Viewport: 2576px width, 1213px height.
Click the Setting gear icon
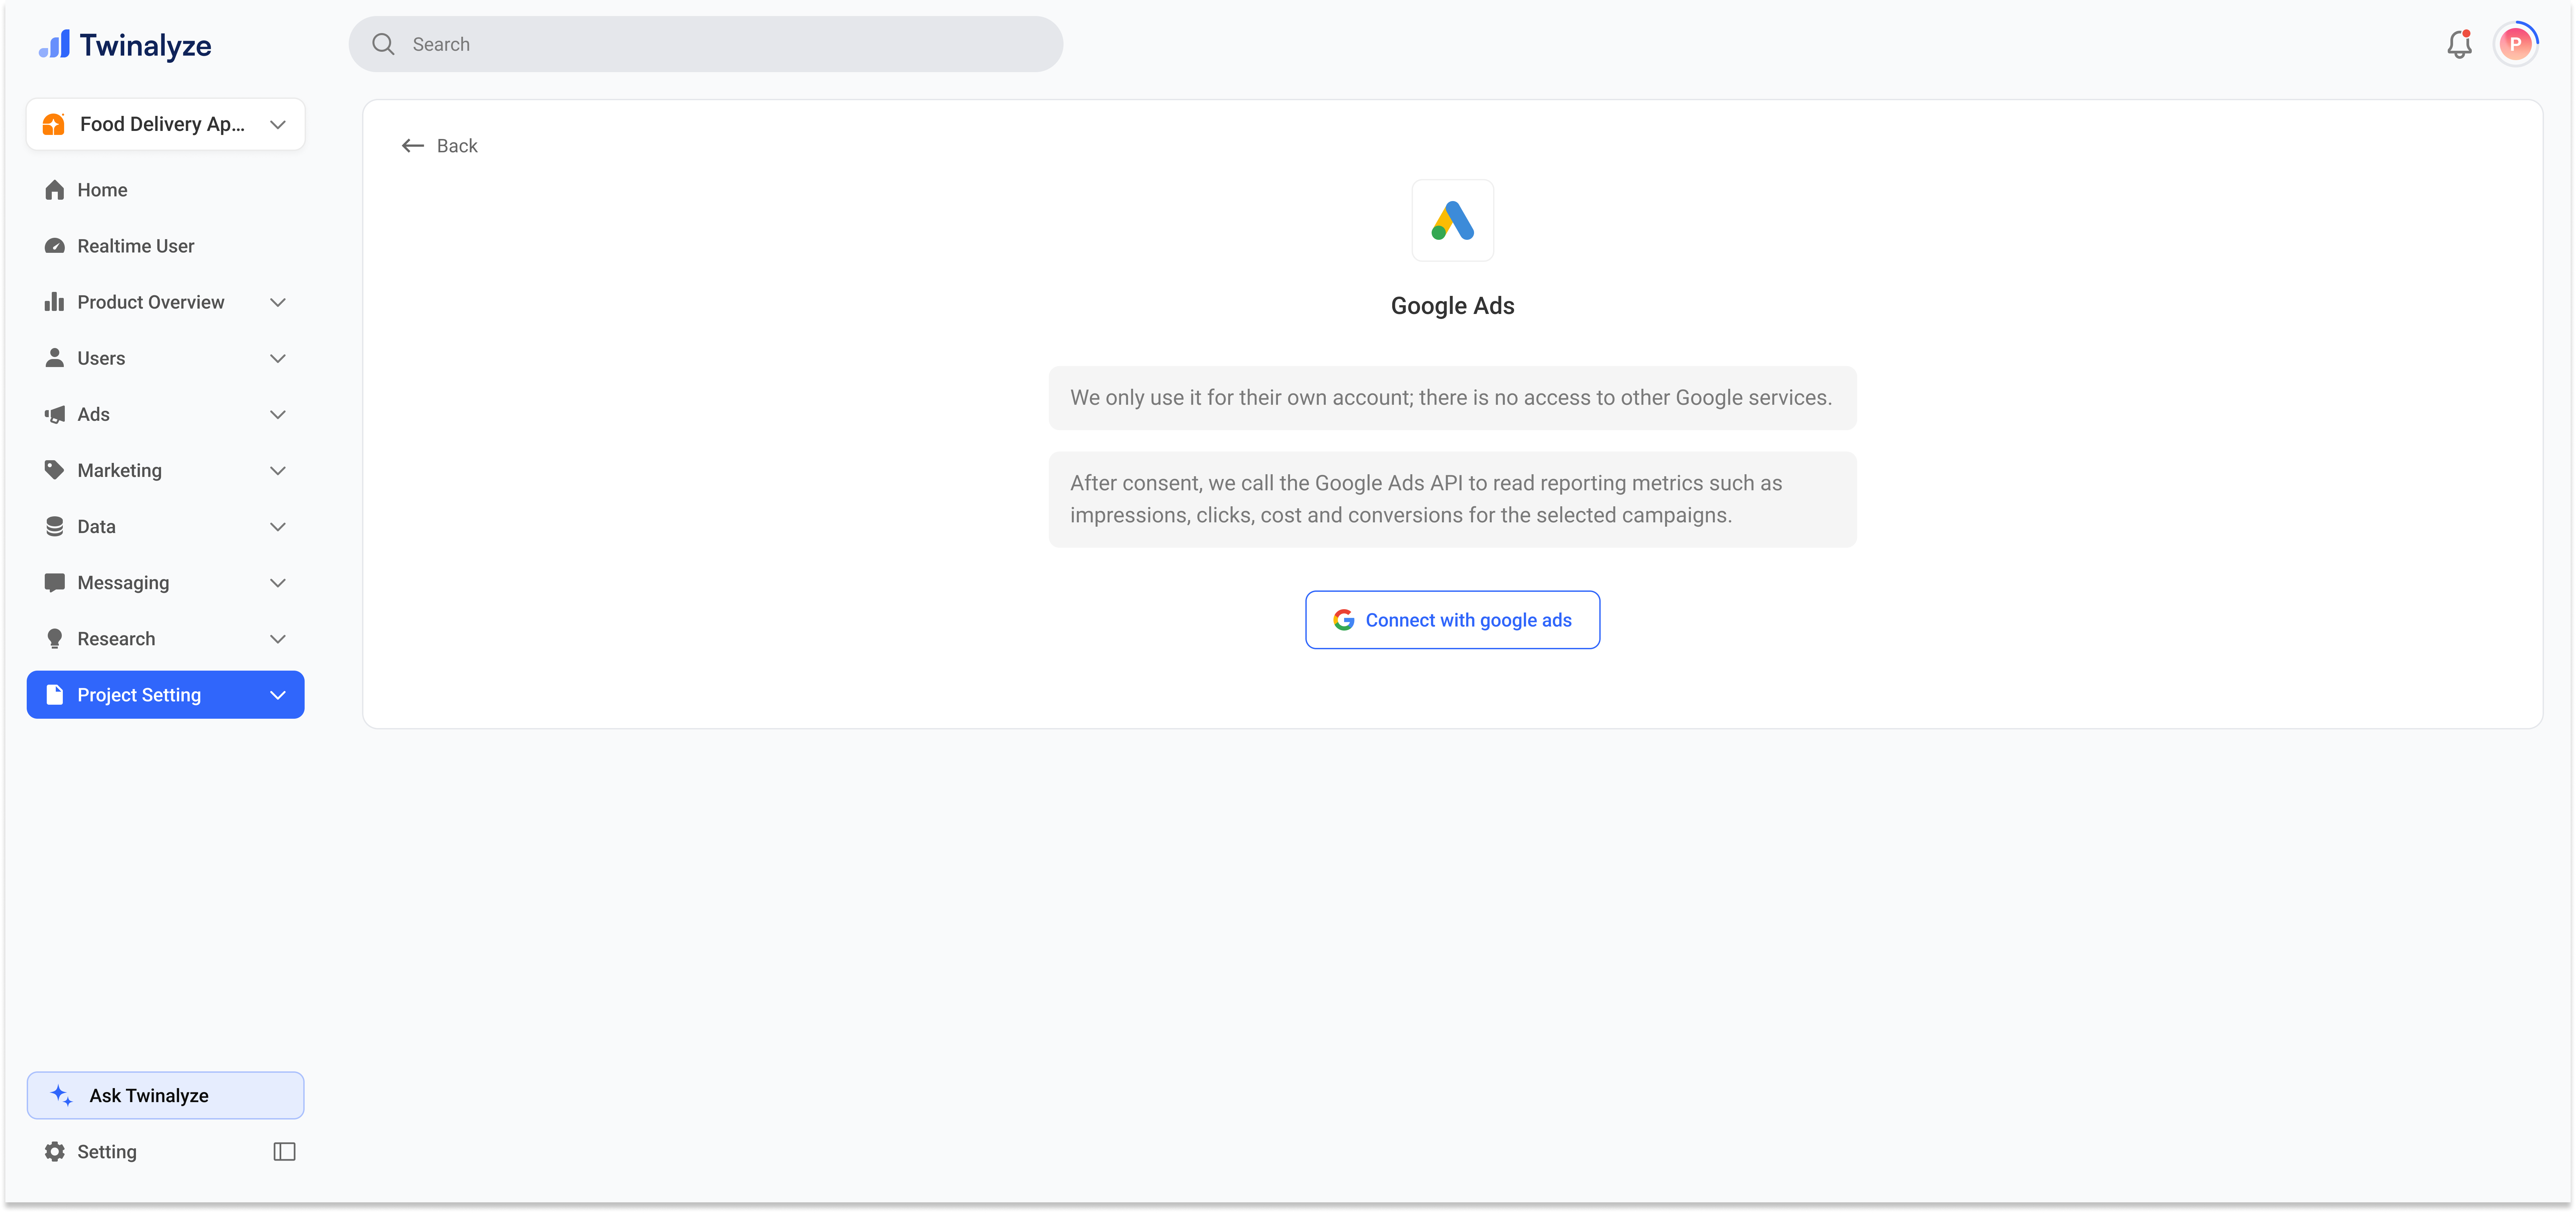[x=55, y=1152]
